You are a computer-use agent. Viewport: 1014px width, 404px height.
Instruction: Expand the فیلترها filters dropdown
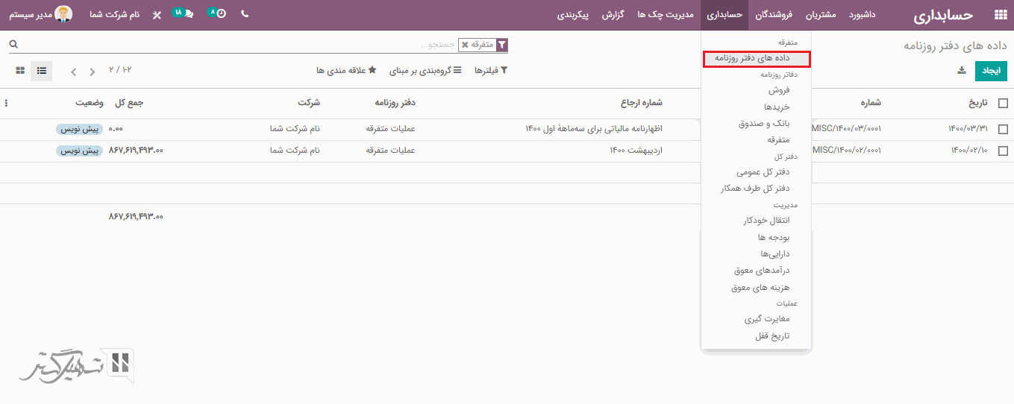pyautogui.click(x=492, y=71)
